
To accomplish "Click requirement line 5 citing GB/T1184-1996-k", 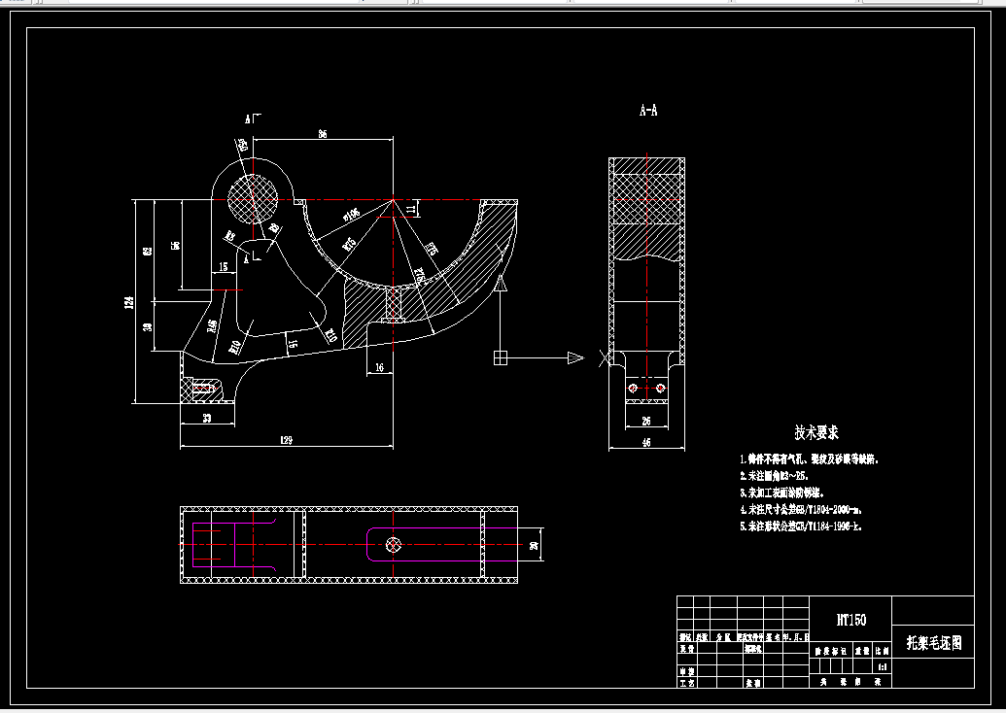I will click(x=801, y=526).
